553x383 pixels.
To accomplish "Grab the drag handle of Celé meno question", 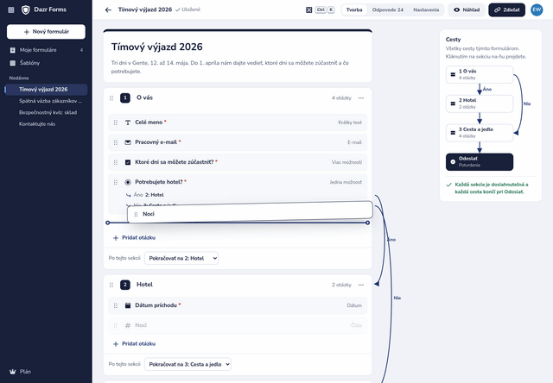I will pos(116,122).
